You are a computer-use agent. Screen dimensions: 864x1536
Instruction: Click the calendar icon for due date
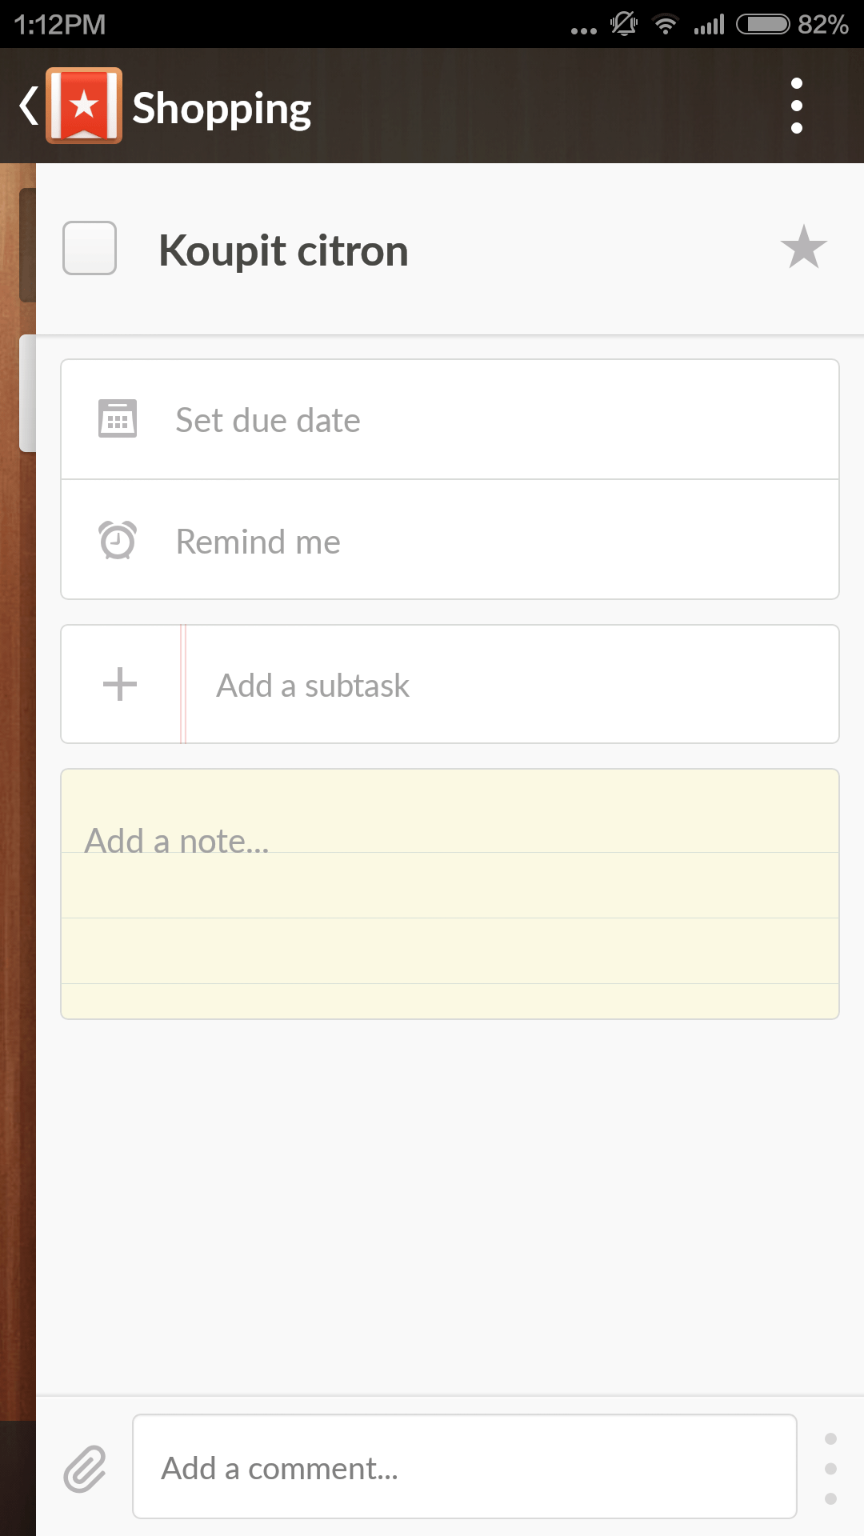point(118,418)
